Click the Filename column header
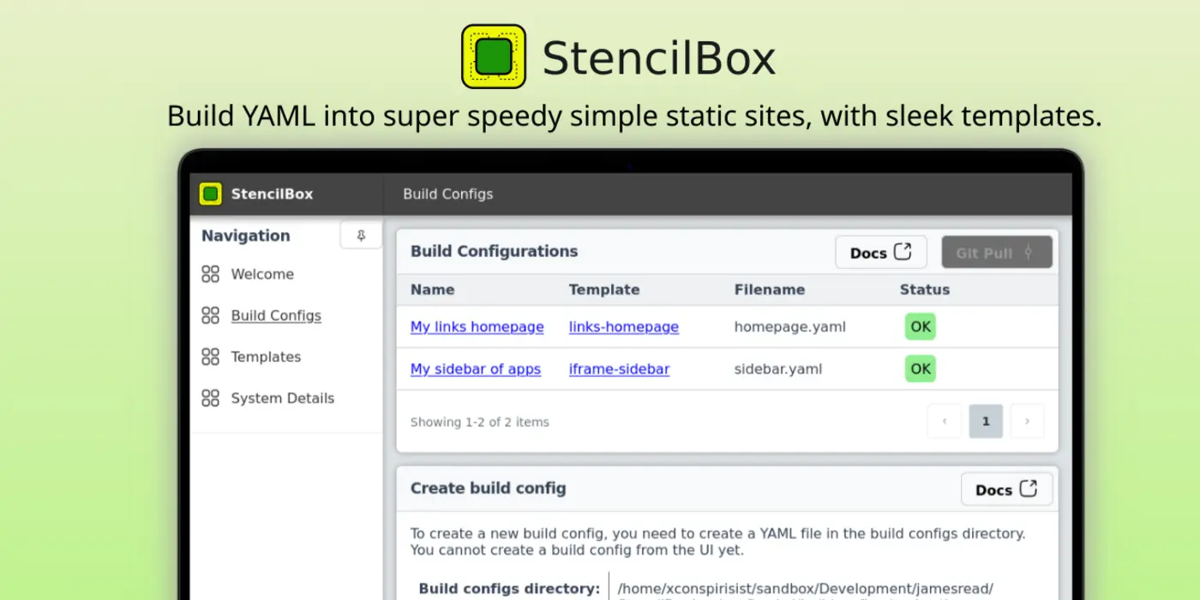 (770, 290)
